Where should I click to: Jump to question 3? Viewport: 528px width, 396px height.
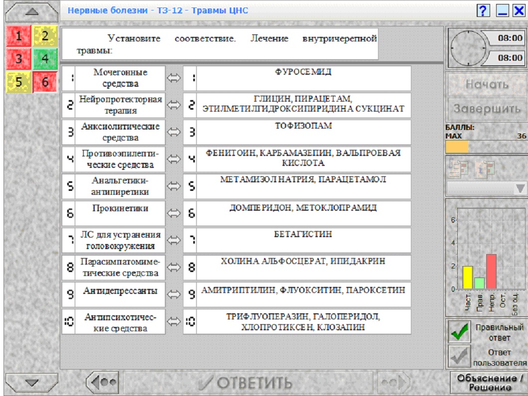18,59
